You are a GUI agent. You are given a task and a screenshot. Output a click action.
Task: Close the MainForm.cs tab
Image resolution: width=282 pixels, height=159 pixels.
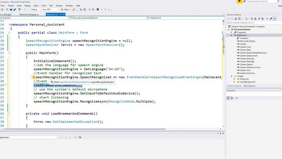pos(63,15)
